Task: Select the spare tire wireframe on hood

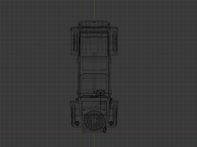Action: coord(94,120)
